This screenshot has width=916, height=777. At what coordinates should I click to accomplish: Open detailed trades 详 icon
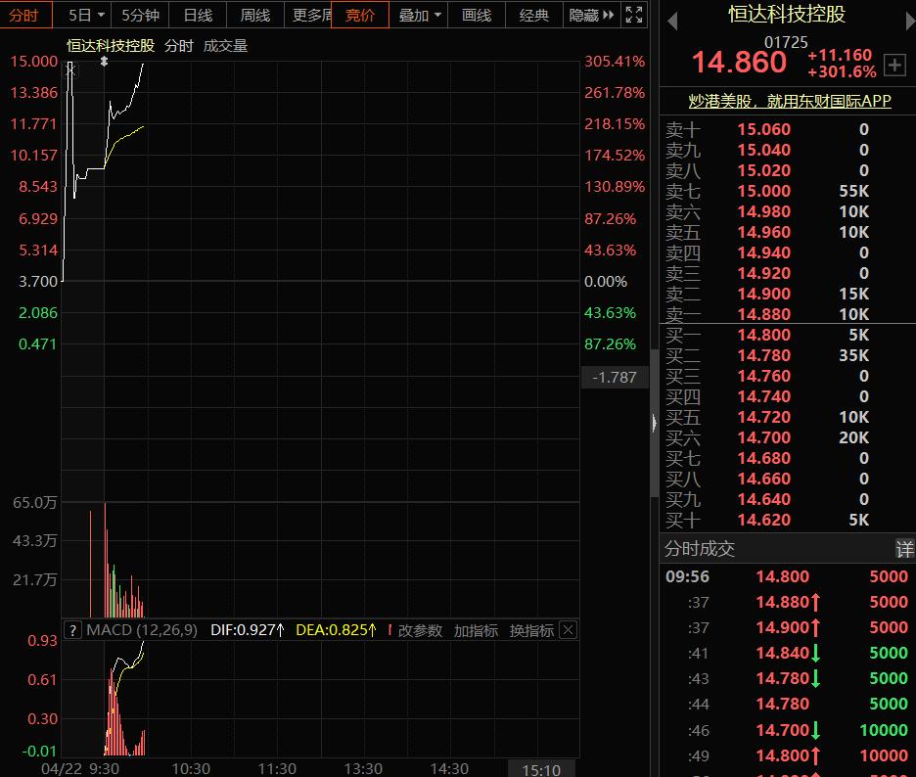click(x=905, y=549)
